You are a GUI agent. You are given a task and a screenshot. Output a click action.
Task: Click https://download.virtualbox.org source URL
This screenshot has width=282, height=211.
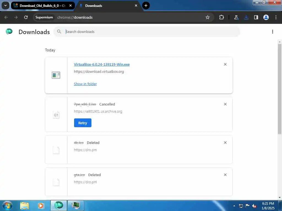pos(99,72)
